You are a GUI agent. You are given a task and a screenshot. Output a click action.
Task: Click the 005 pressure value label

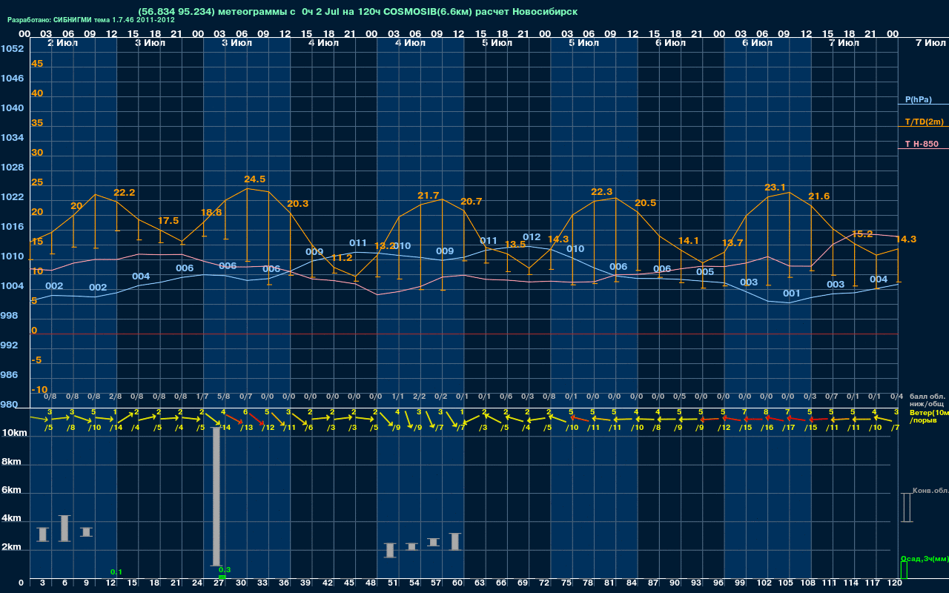[705, 272]
